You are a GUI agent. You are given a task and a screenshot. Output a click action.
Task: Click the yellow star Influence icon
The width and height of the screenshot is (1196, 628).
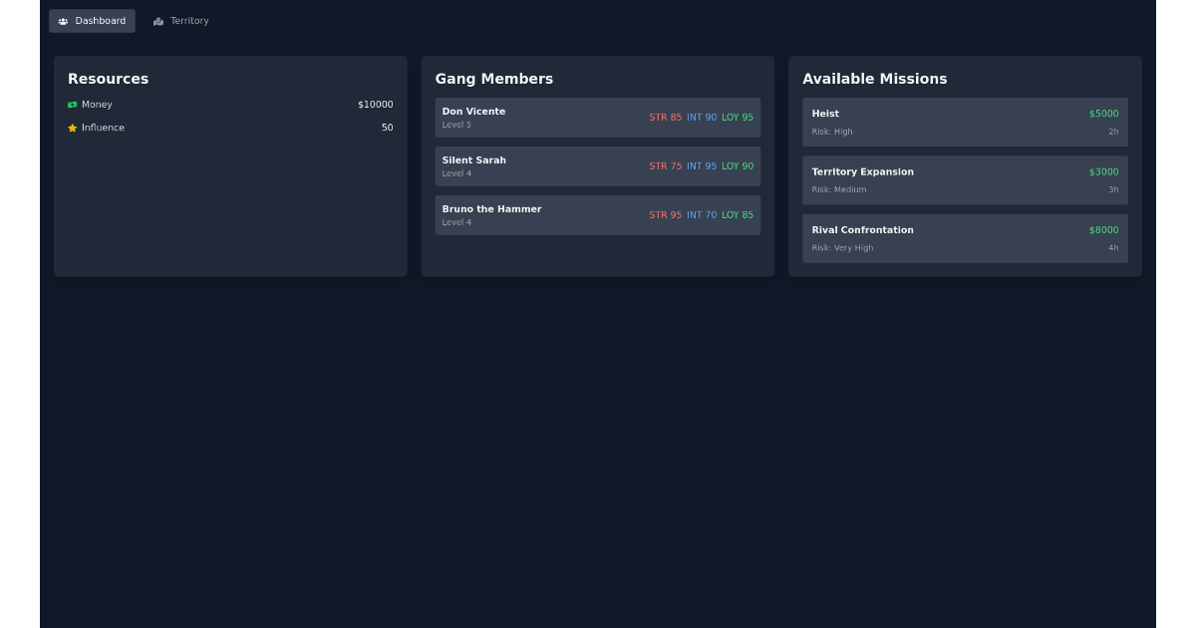pyautogui.click(x=71, y=128)
